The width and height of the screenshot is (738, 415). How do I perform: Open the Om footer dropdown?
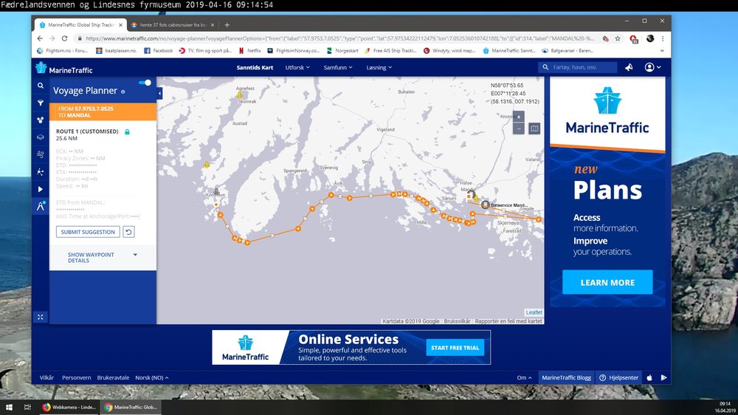point(524,377)
